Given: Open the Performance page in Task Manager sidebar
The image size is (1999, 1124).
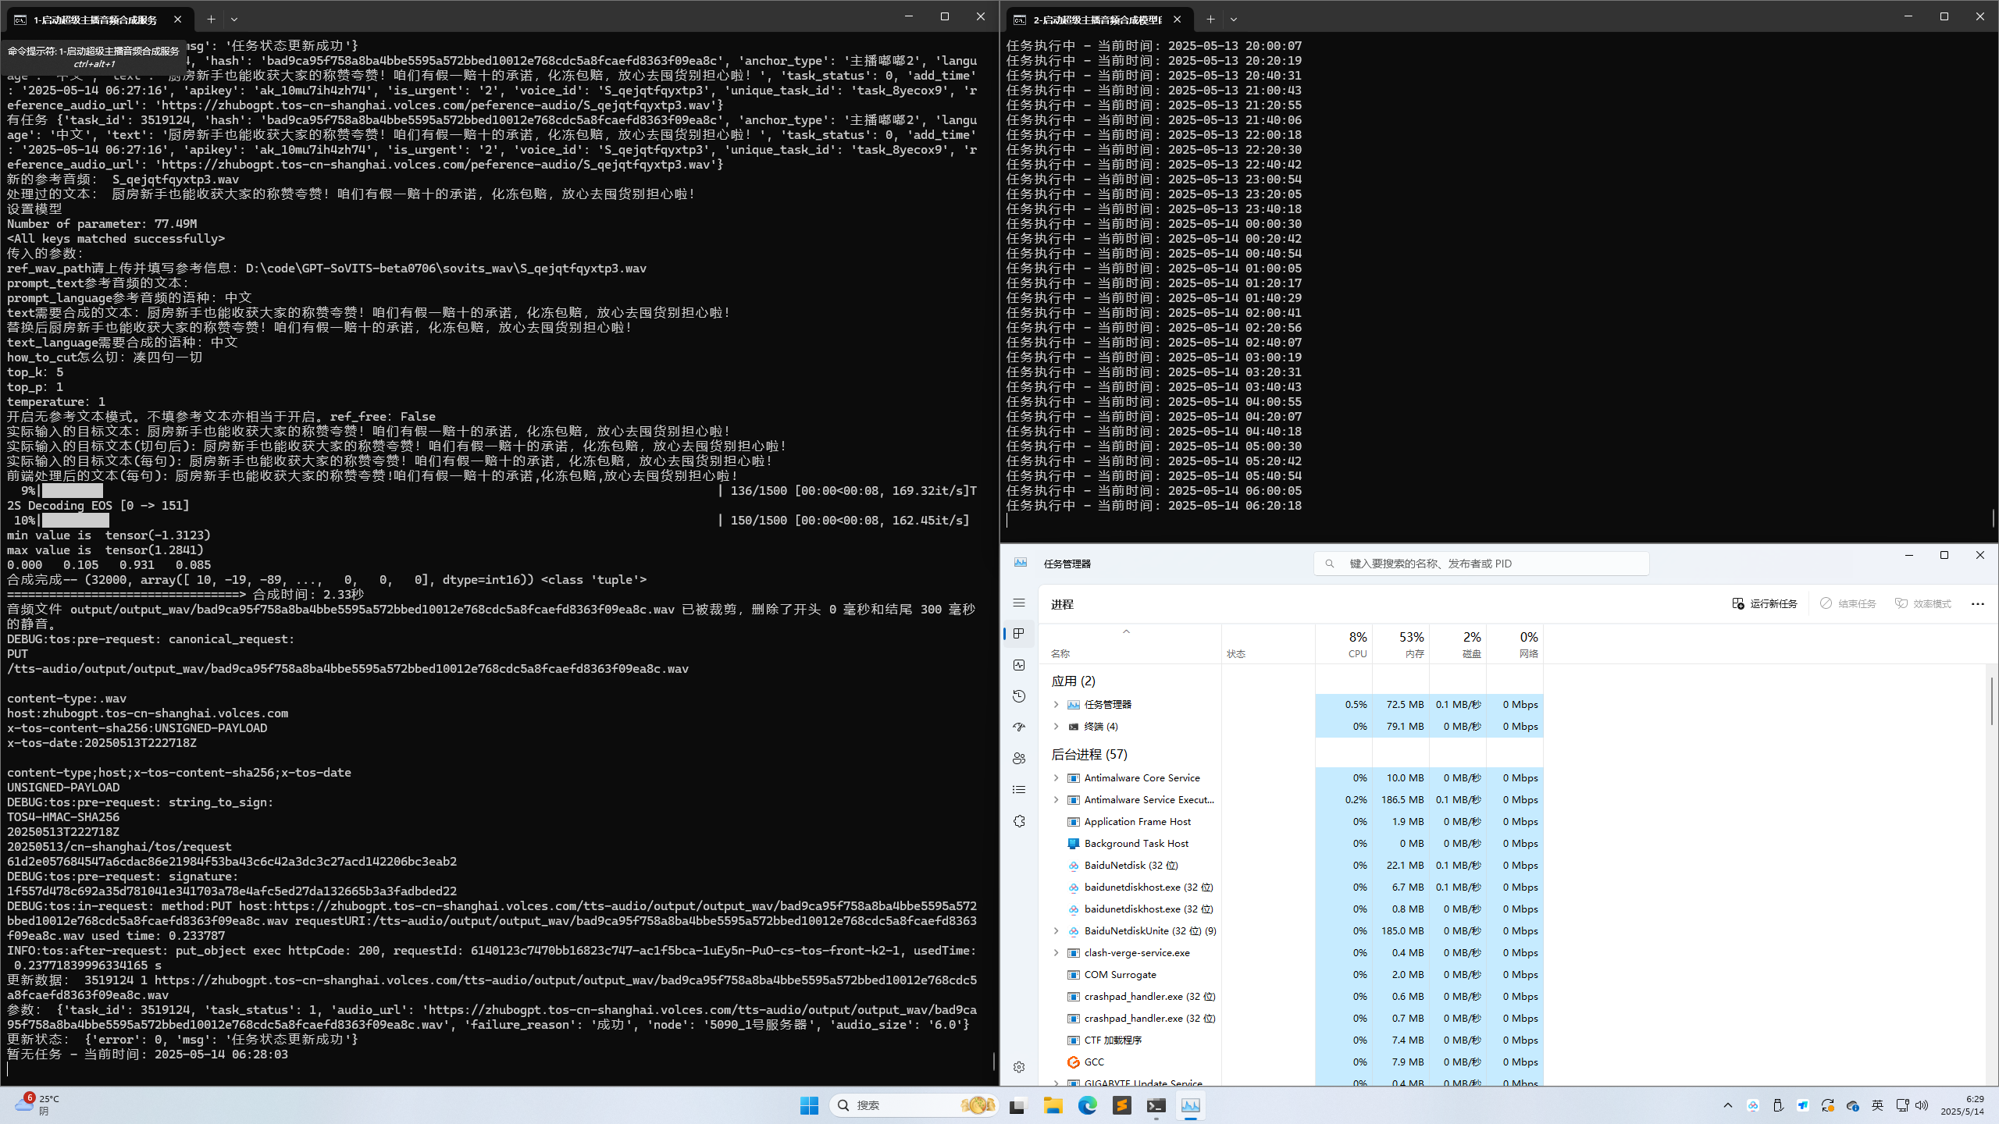Looking at the screenshot, I should click(x=1019, y=665).
